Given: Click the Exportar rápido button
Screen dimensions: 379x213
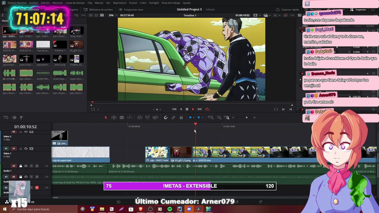Looking at the screenshot, I should pos(288,9).
